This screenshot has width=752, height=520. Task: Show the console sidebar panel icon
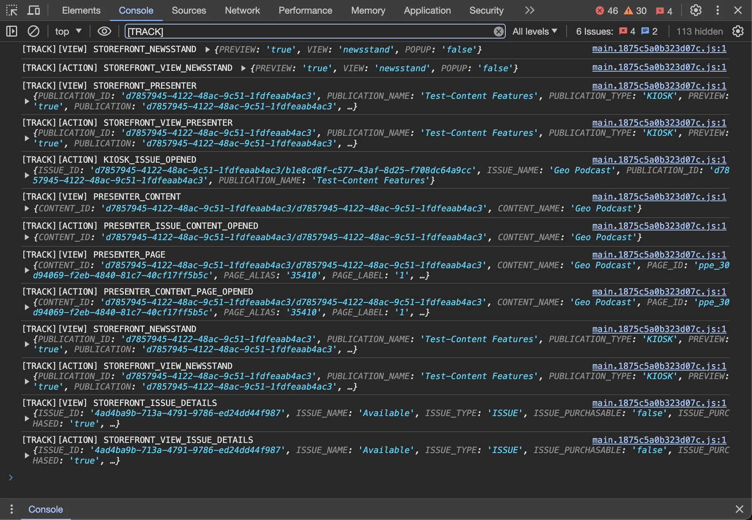[x=12, y=31]
